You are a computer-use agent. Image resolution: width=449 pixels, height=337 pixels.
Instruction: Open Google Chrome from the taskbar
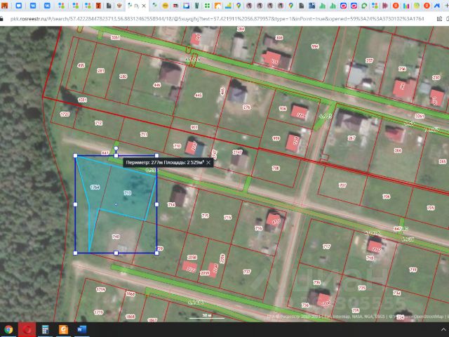[8, 329]
